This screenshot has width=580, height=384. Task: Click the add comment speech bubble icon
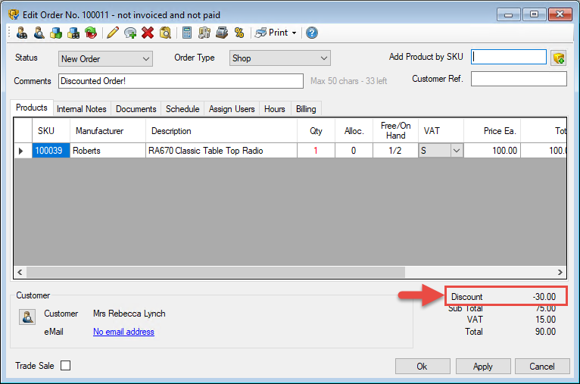tap(130, 33)
